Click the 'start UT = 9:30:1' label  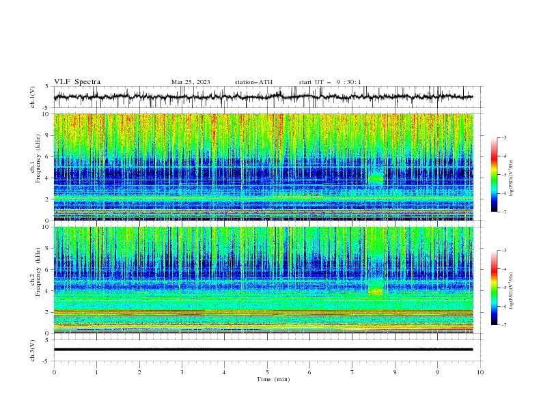[330, 82]
